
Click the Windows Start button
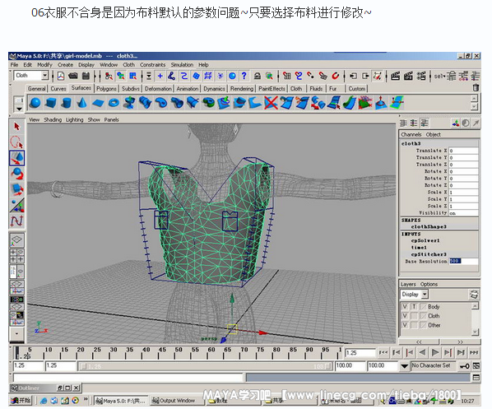[21, 401]
